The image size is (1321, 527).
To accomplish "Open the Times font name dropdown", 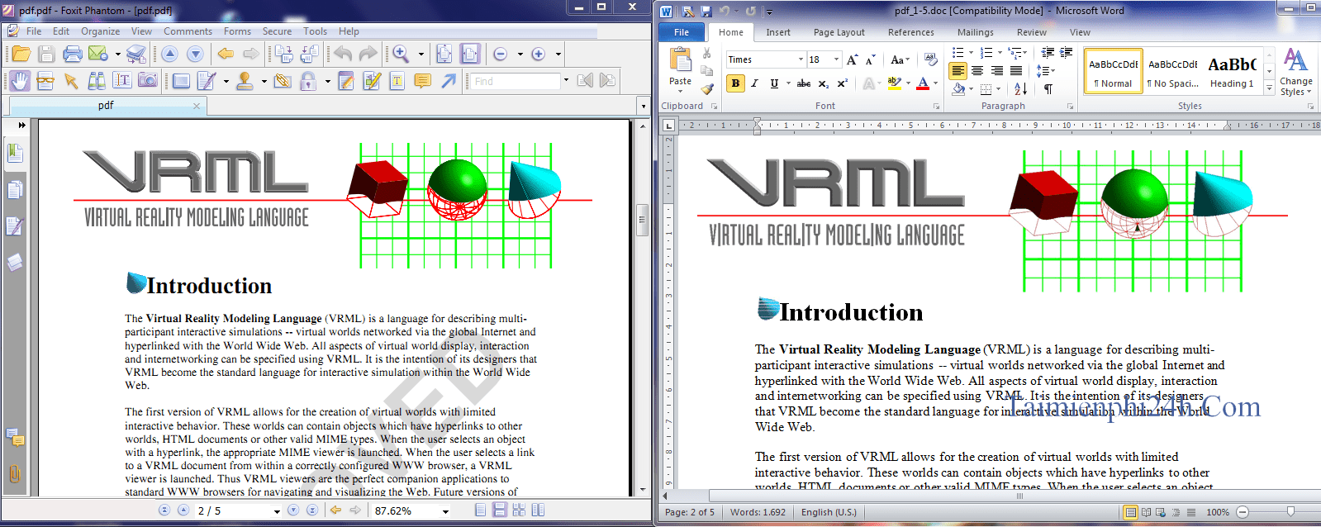I will pos(801,59).
